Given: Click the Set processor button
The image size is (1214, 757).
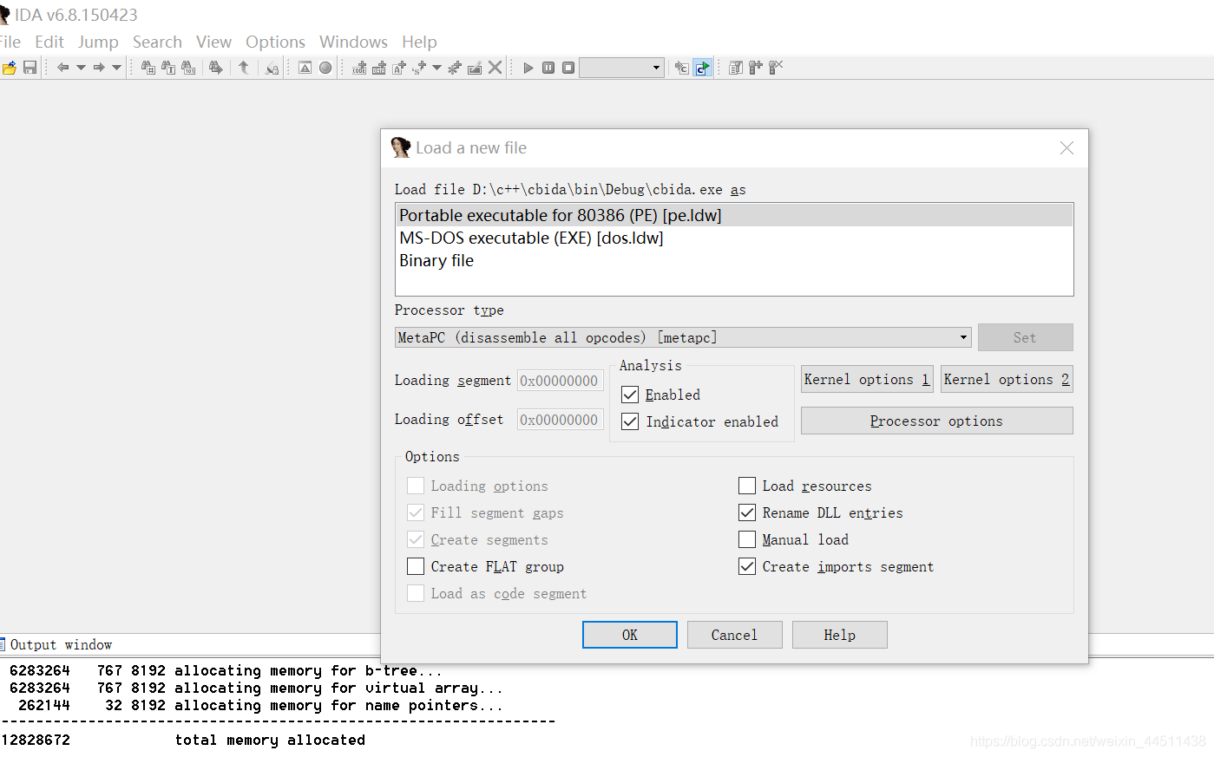Looking at the screenshot, I should [x=1025, y=337].
